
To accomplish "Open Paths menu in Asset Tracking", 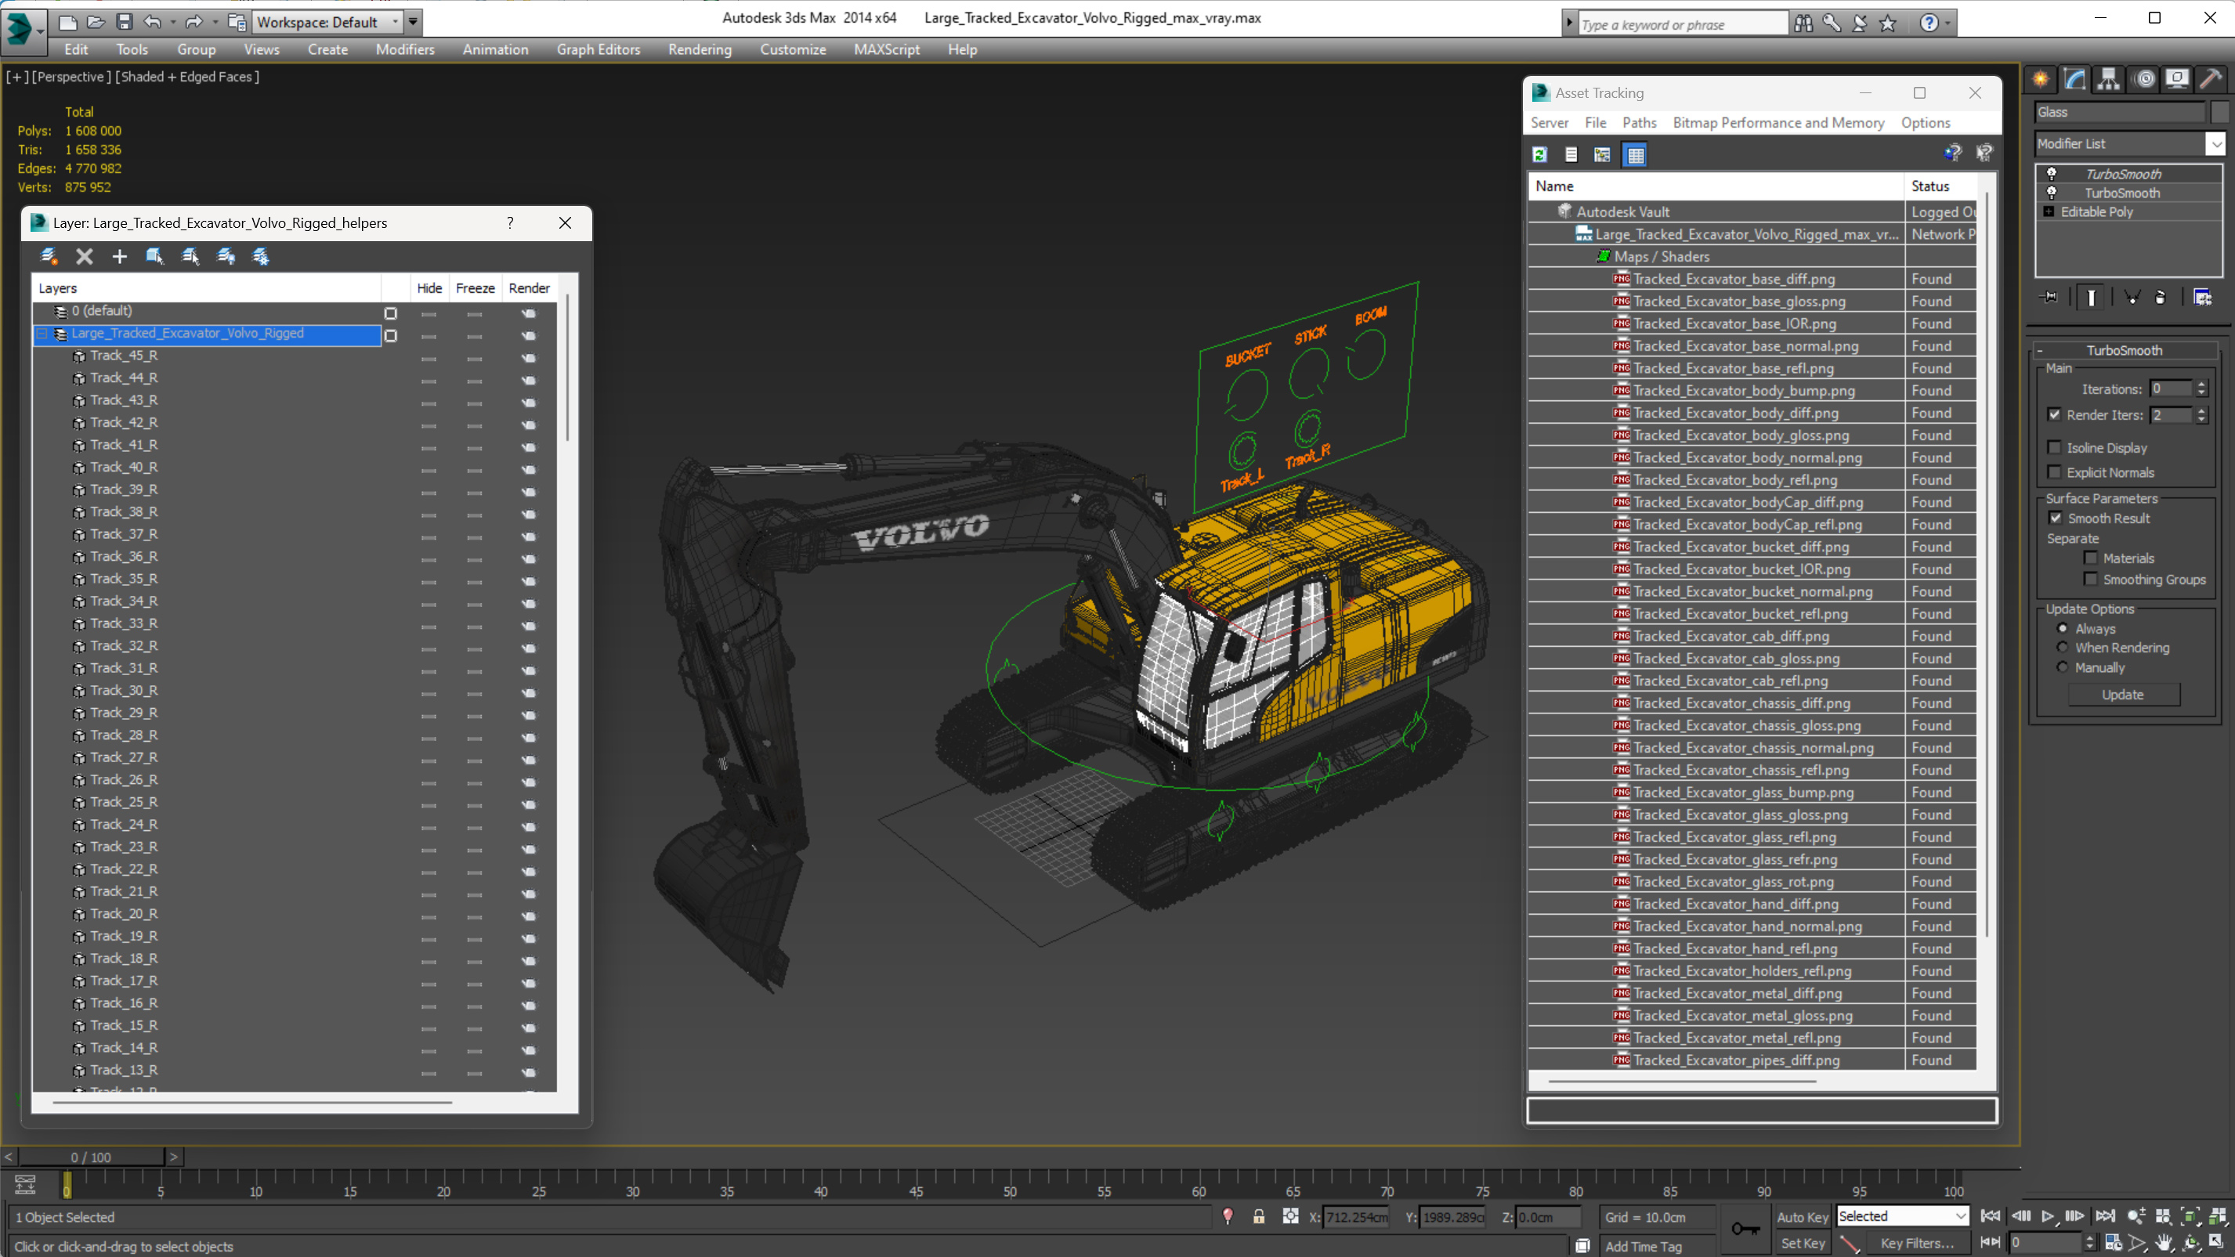I will click(1639, 122).
